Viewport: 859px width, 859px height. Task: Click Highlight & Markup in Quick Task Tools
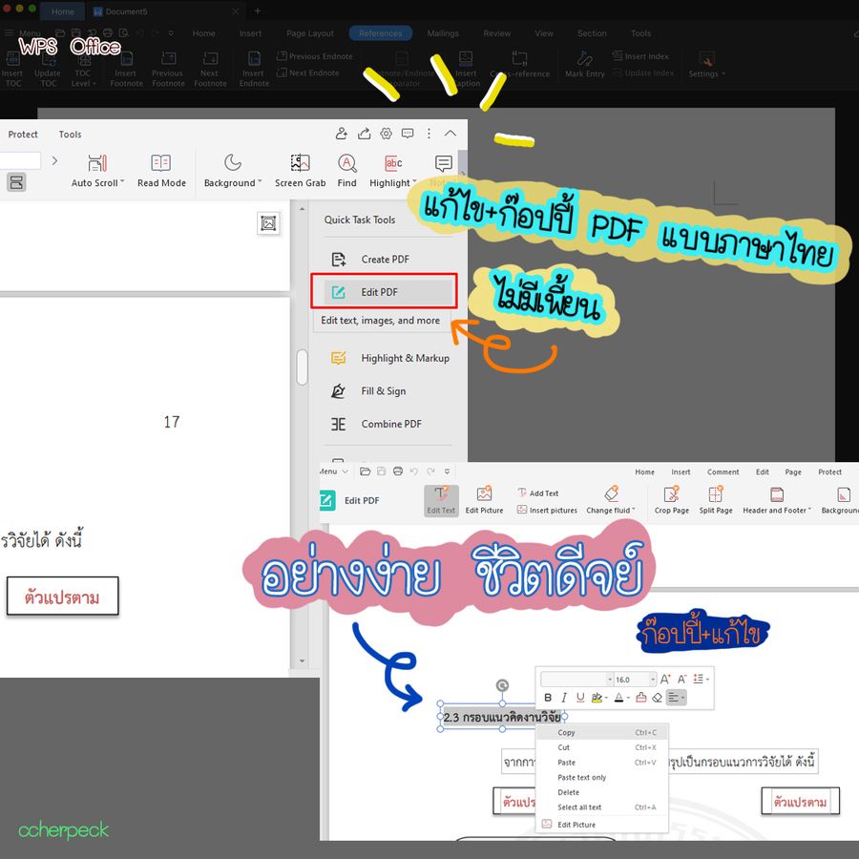(x=390, y=358)
